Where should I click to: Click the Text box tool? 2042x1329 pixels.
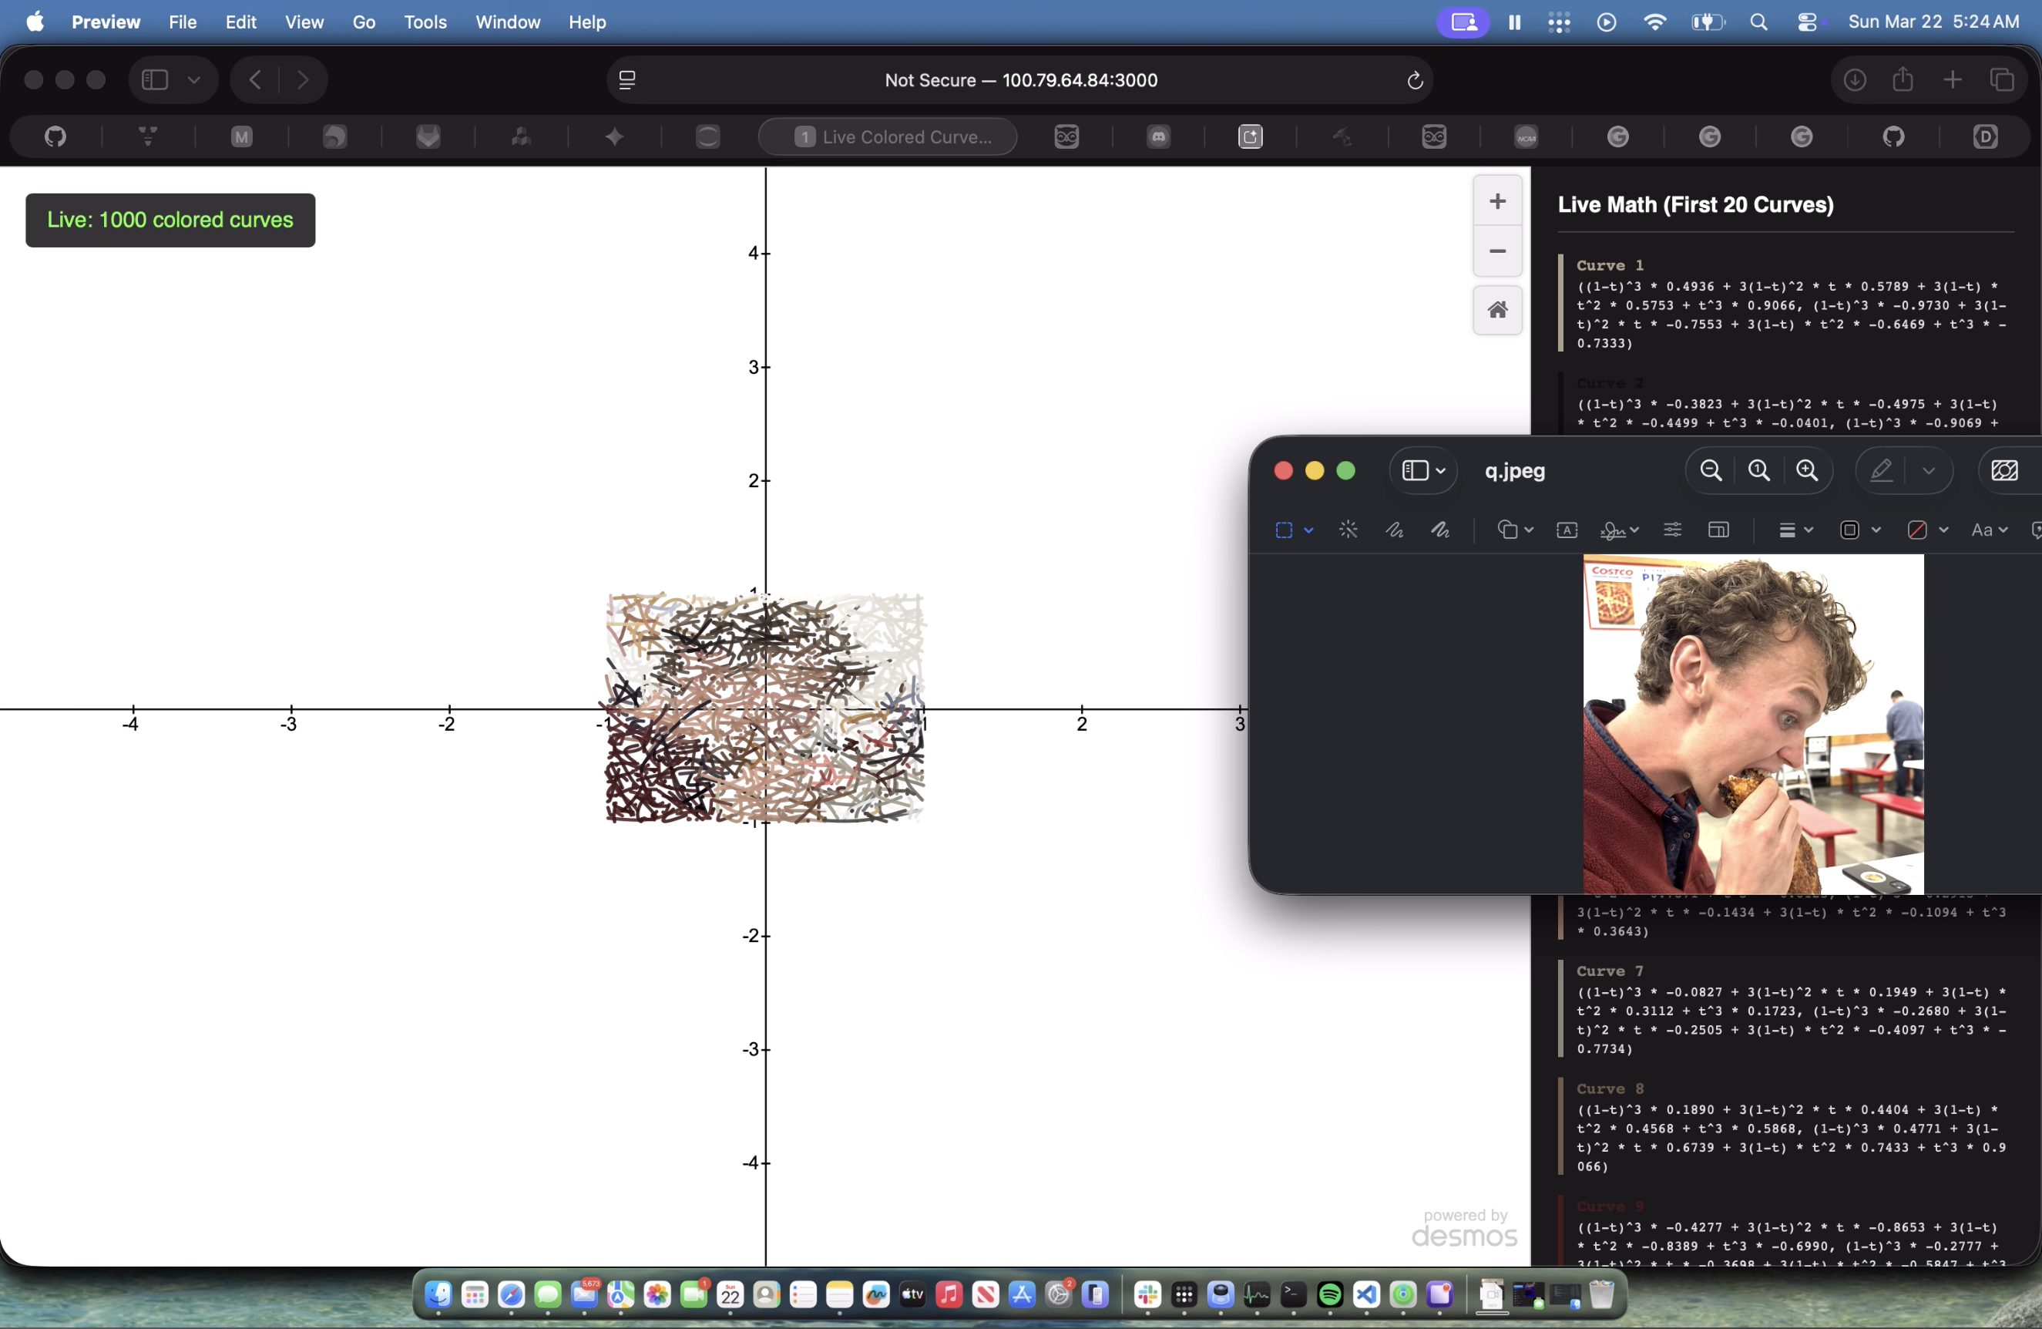point(1567,530)
